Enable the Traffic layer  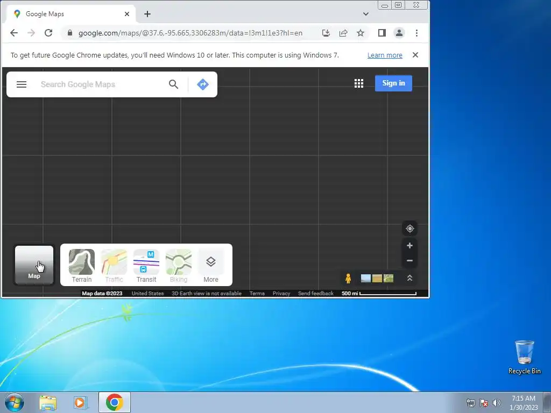(x=114, y=266)
